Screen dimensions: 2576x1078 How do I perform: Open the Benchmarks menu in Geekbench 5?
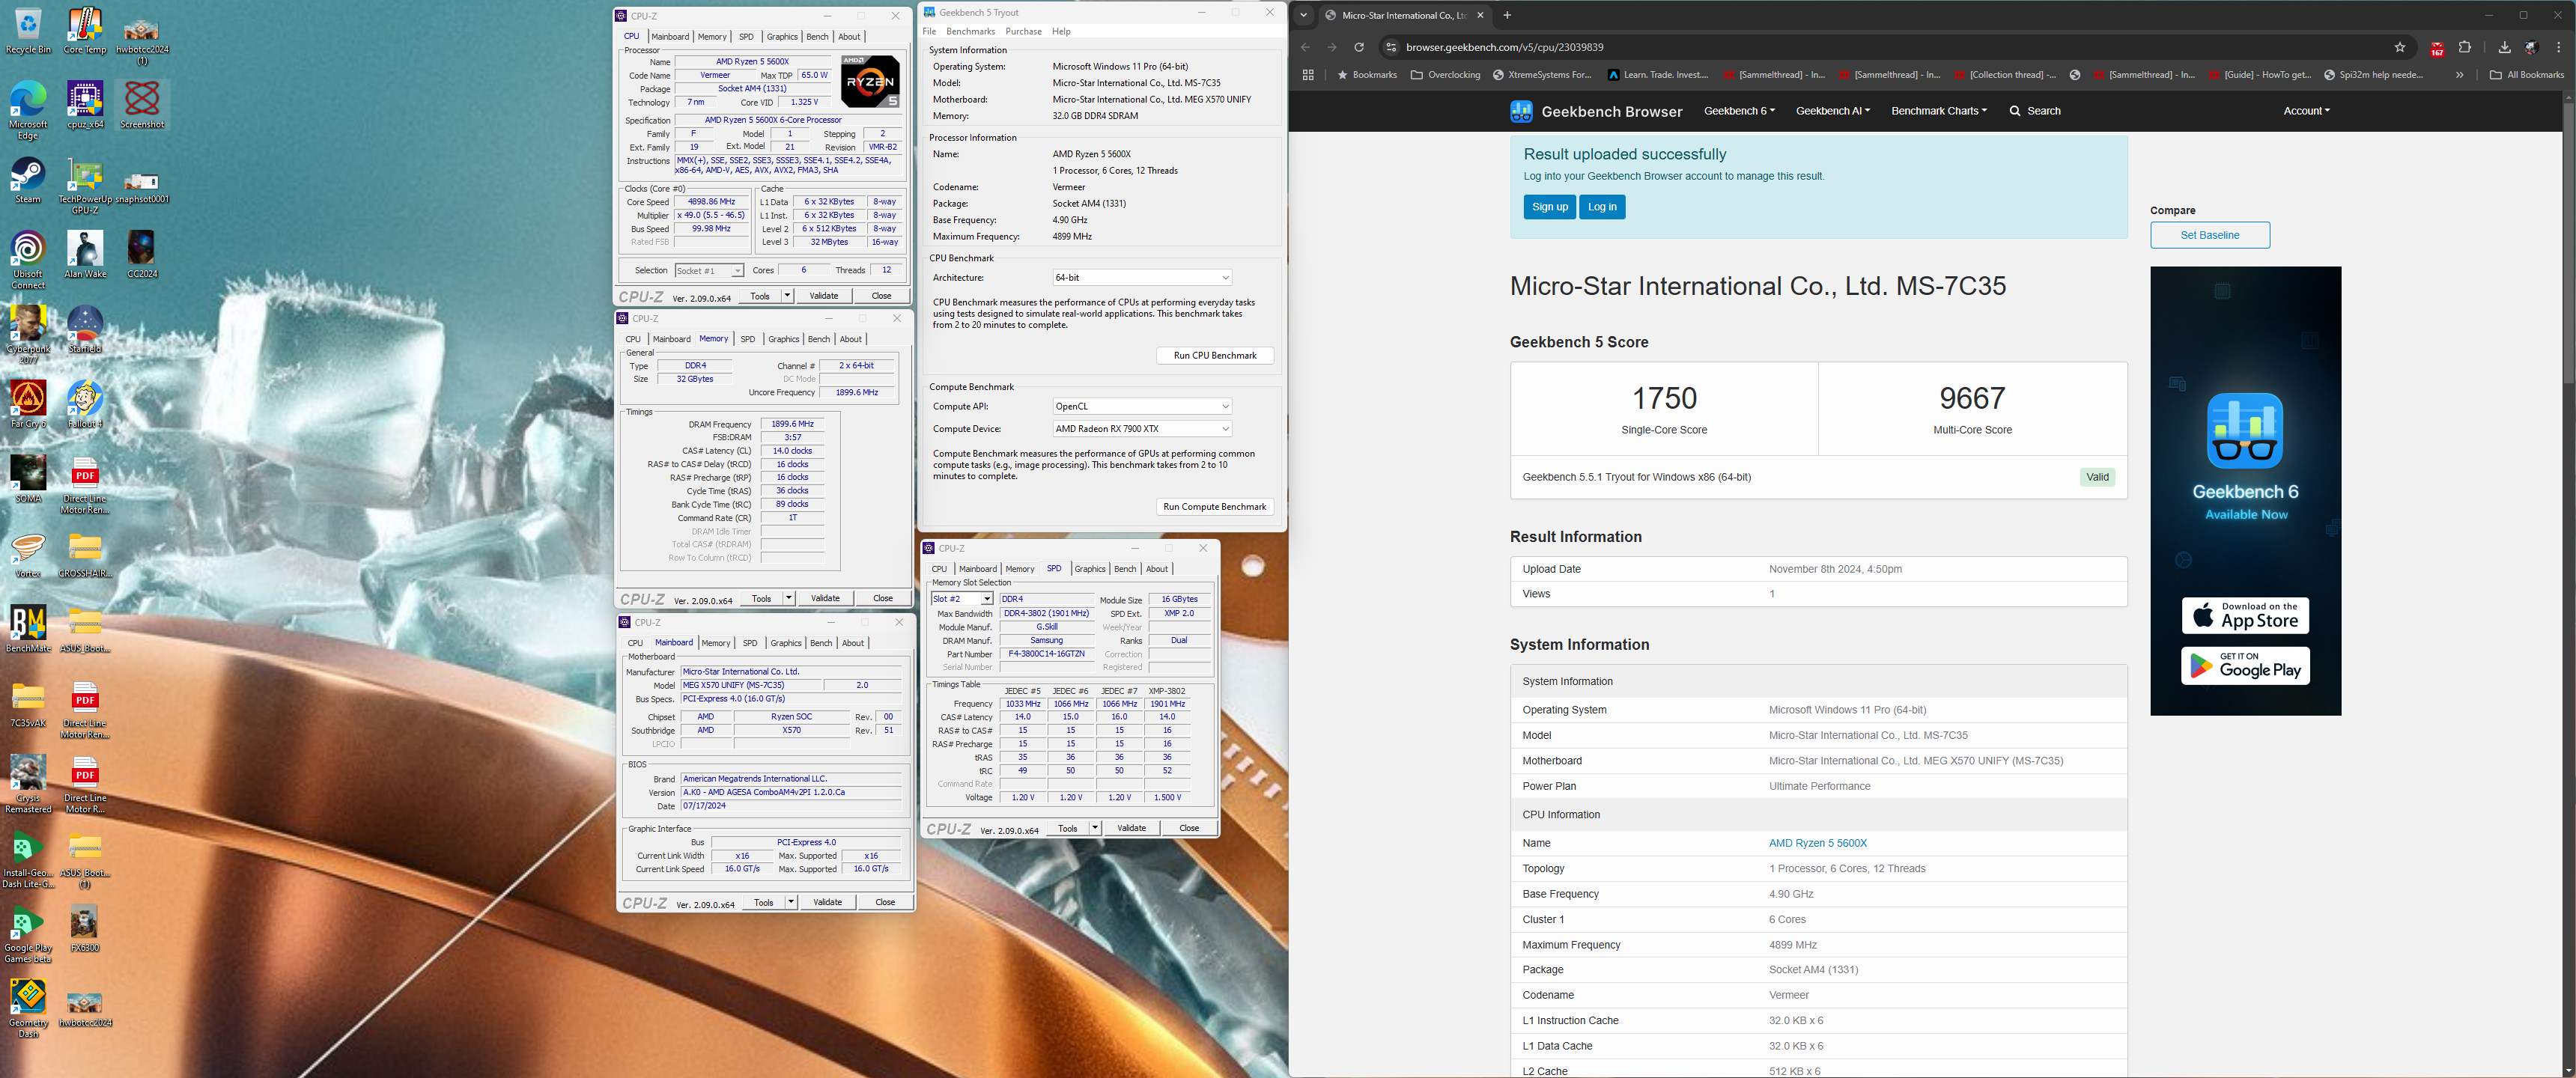click(x=970, y=32)
